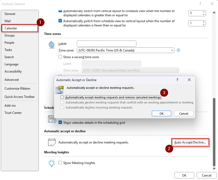Image resolution: width=218 pixels, height=180 pixels.
Task: Click the vertical layout threshold field showing 1
Action: (195, 23)
